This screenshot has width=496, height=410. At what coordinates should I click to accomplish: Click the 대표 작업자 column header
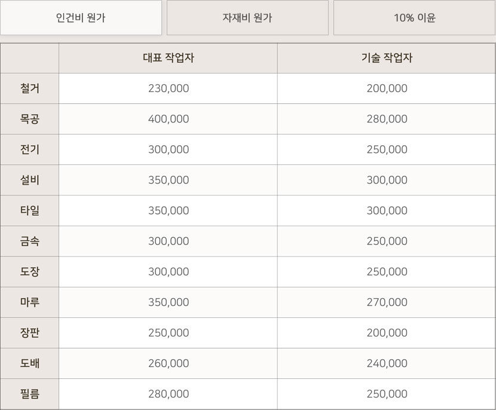168,59
